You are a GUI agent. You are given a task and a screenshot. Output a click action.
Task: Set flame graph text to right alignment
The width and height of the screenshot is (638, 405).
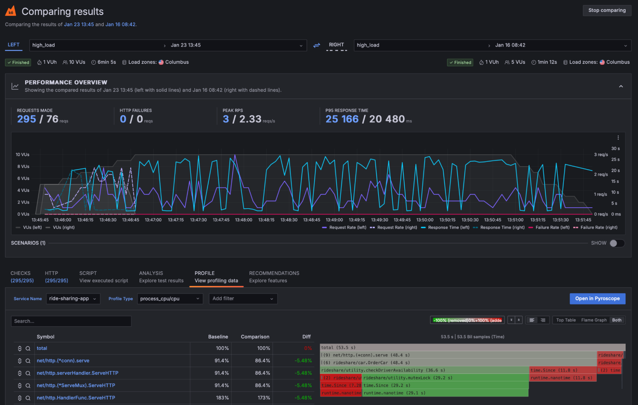click(543, 320)
